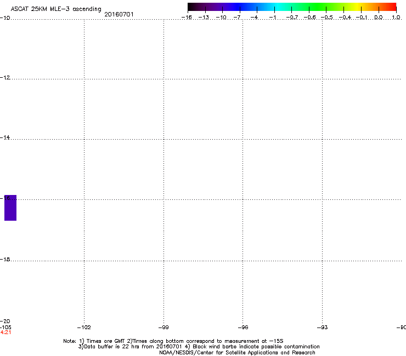Click the colorbar tick label 1.0
406x356 pixels.
click(396, 18)
